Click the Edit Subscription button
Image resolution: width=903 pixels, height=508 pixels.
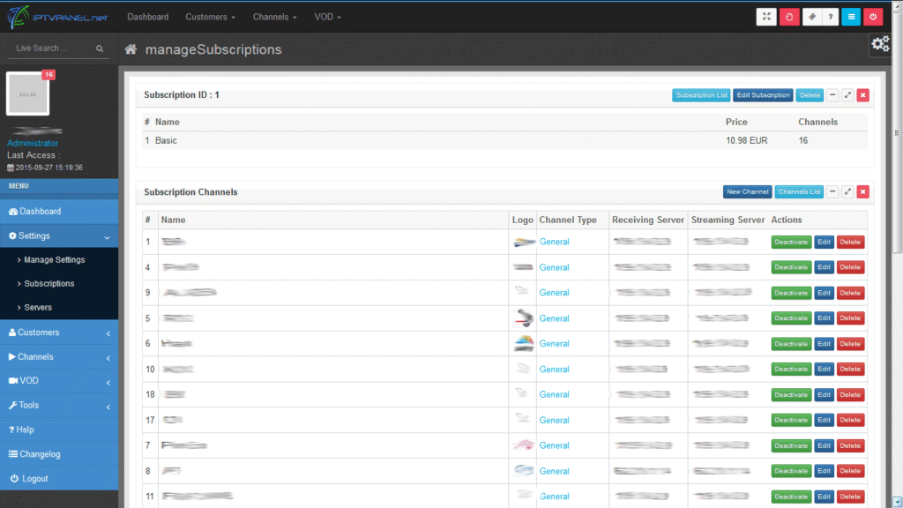coord(763,94)
